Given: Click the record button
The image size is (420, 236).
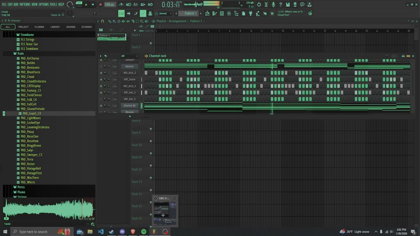Looking at the screenshot, I should 100,5.
